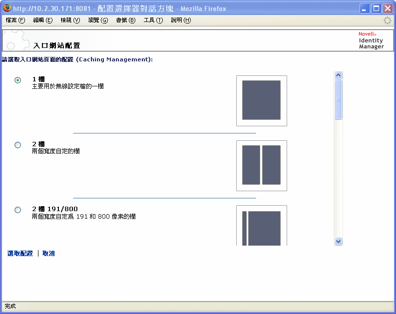Viewport: 396px width, 314px height.
Task: Minimize the Firefox window
Action: (364, 8)
